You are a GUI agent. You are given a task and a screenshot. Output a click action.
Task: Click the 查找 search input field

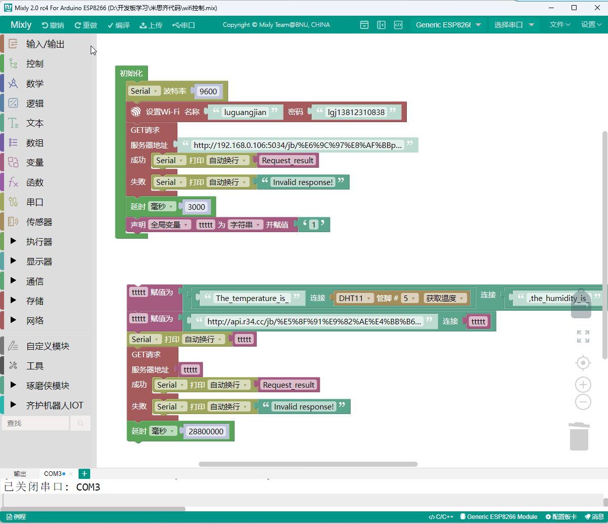35,423
